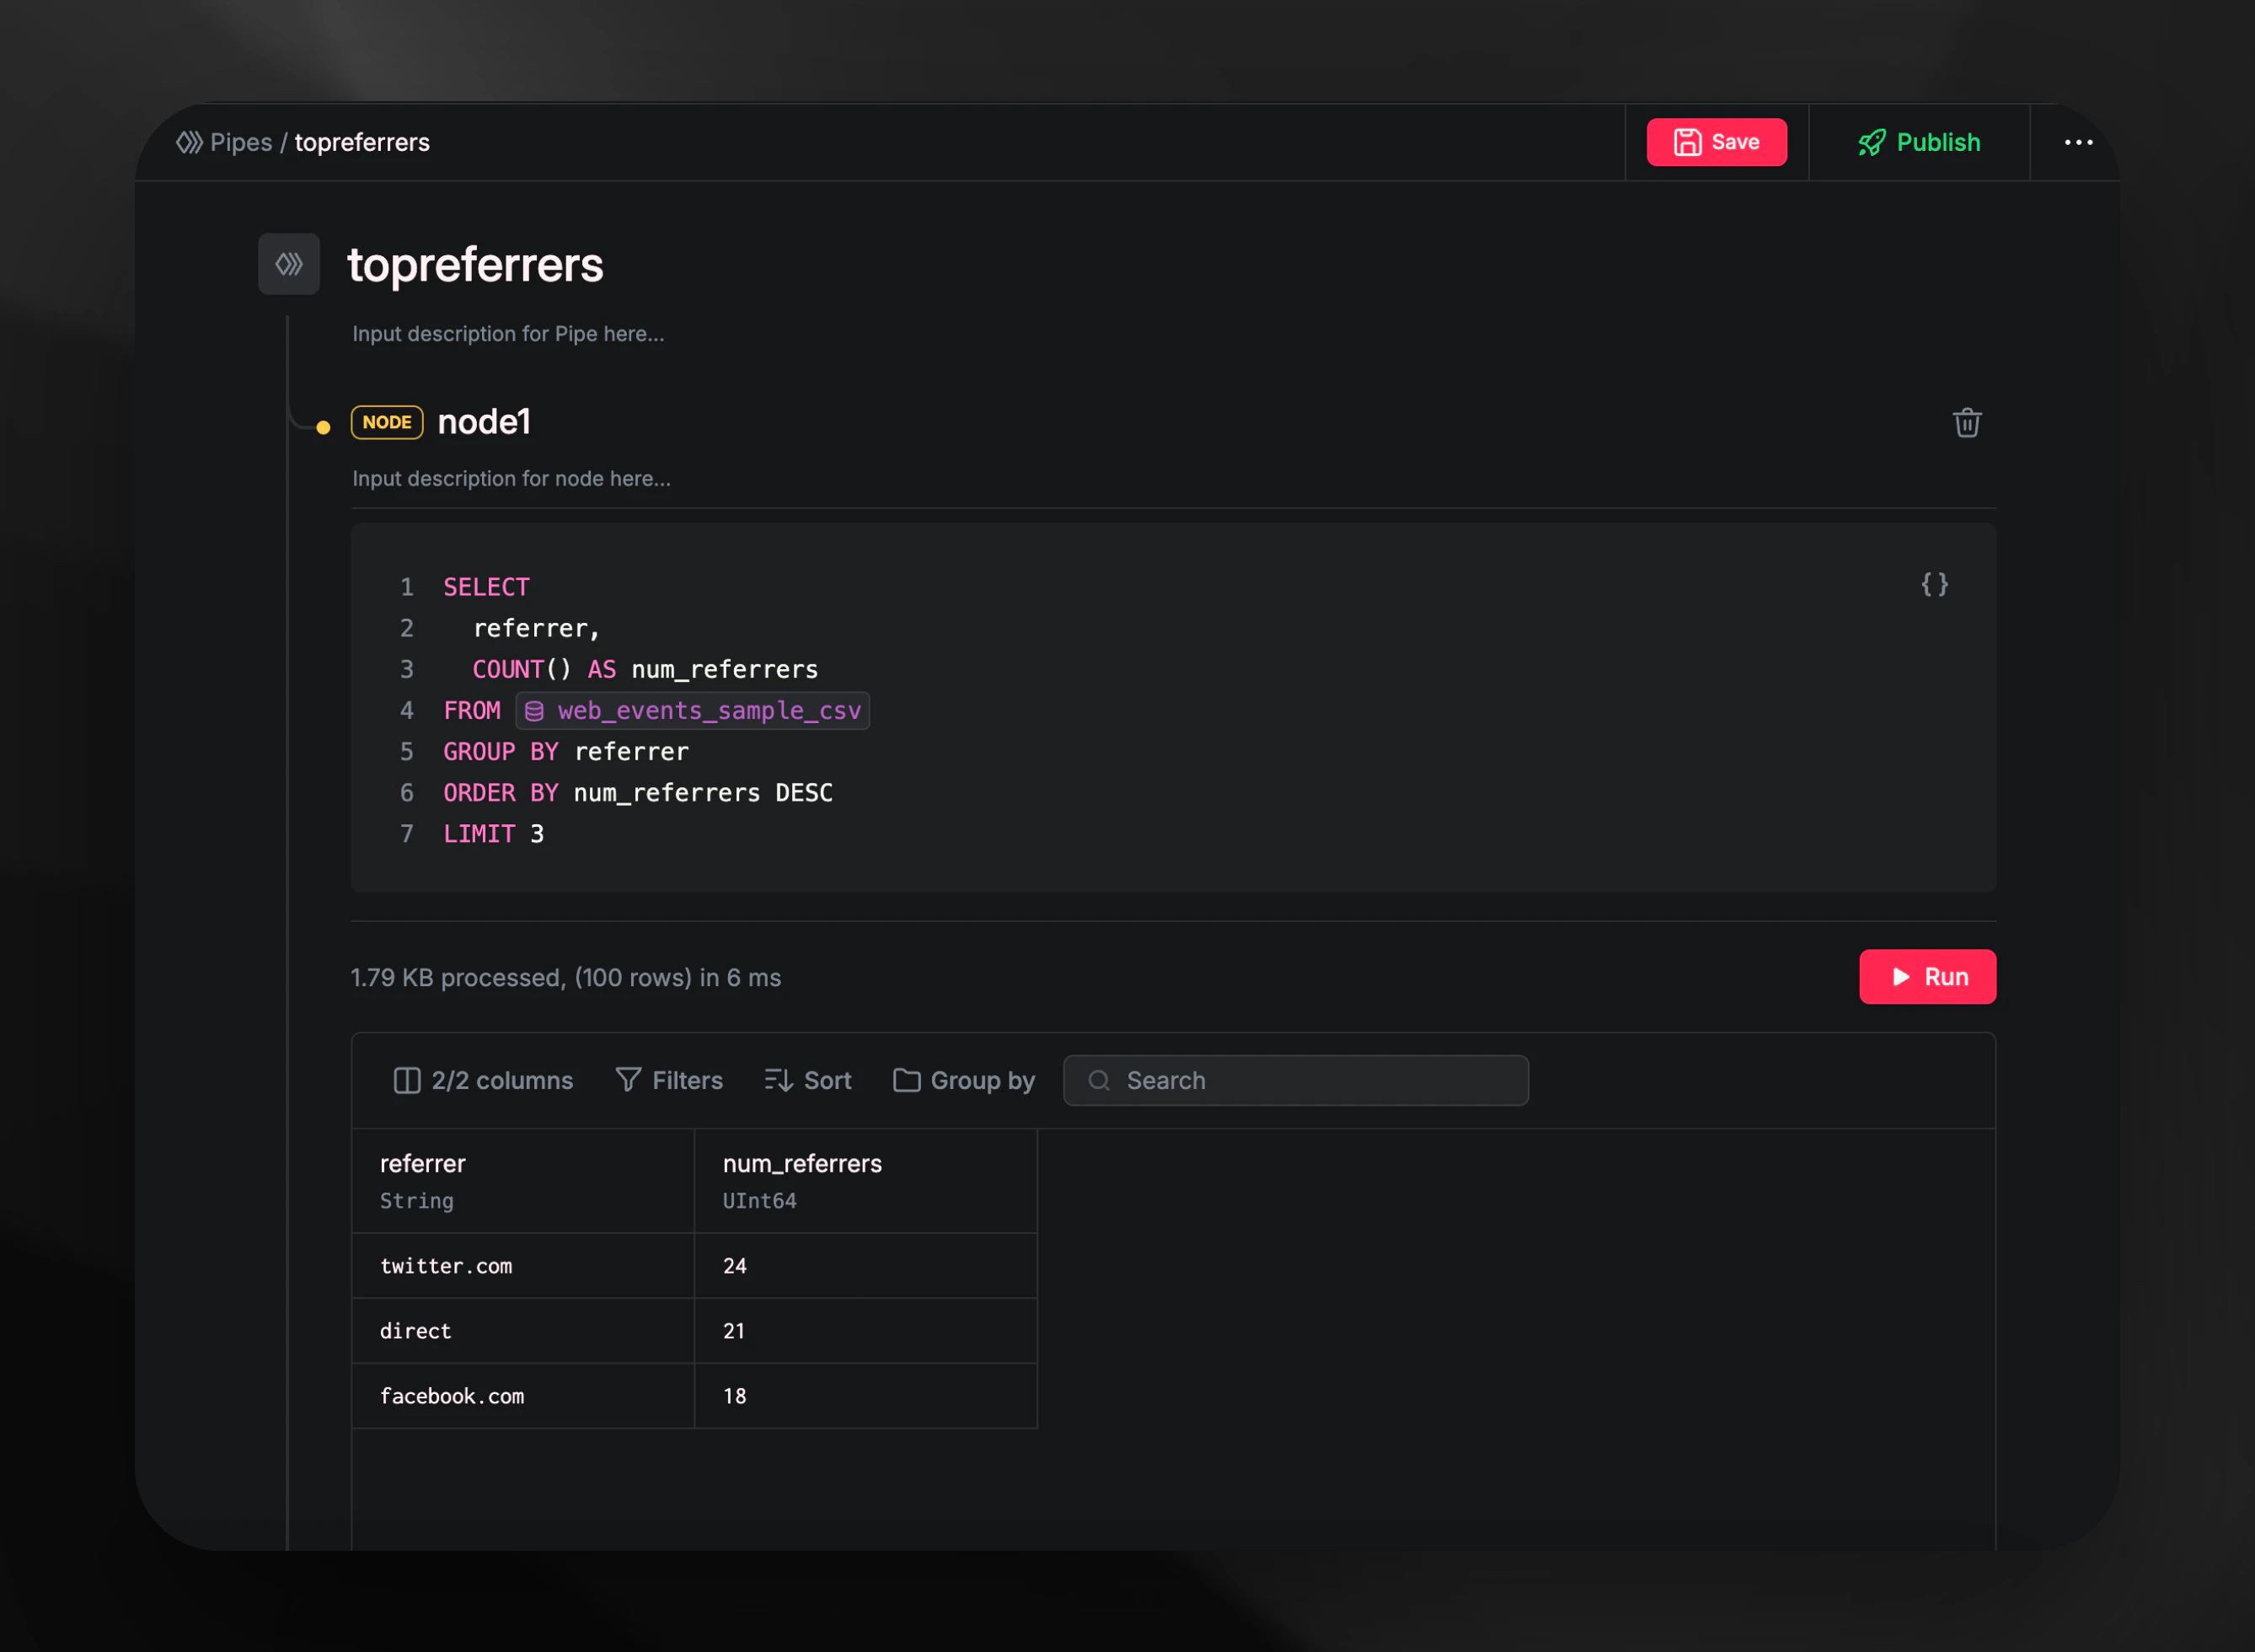Click the node description placeholder field
Screen dimensions: 2255x1652
pyautogui.click(x=511, y=479)
